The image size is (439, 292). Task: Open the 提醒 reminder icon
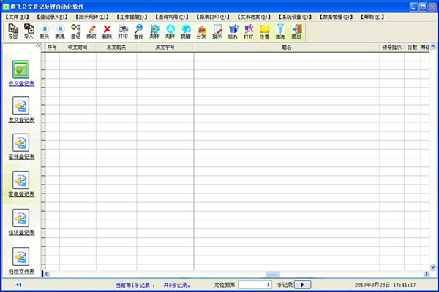[x=186, y=31]
